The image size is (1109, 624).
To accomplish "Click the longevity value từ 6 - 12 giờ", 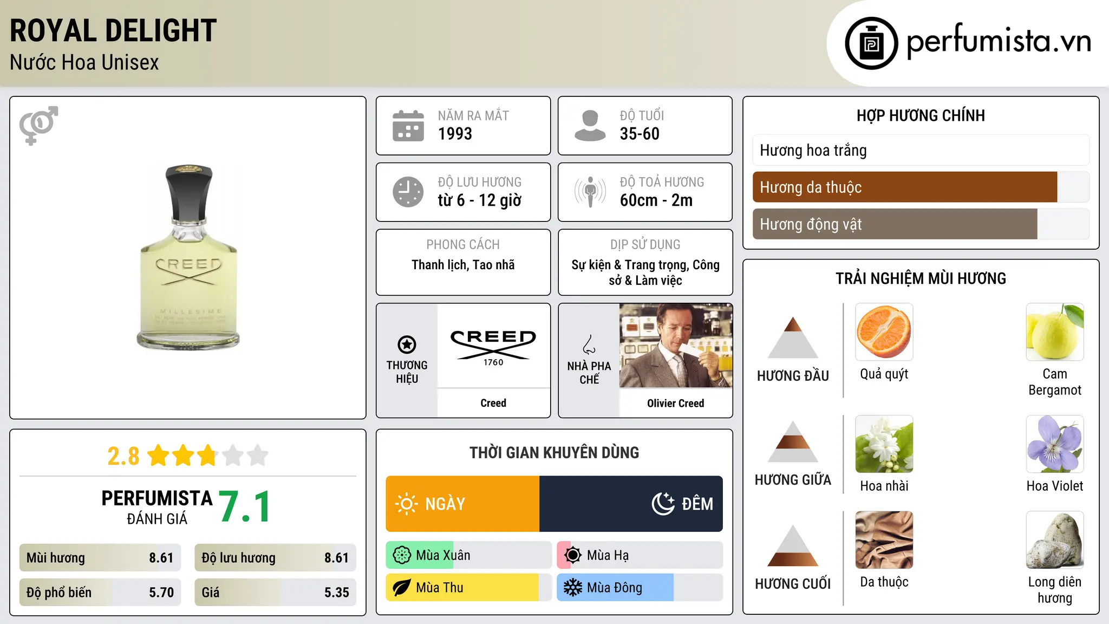I will click(480, 200).
